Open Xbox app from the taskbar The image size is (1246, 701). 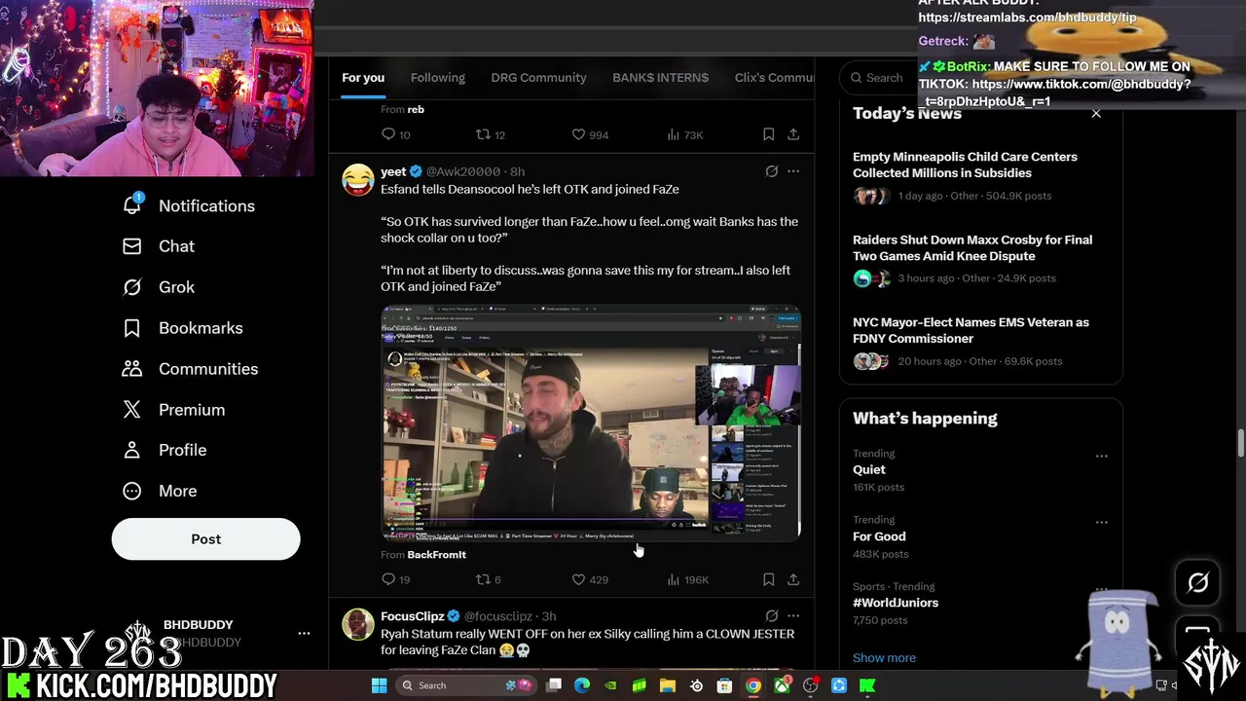coord(782,685)
